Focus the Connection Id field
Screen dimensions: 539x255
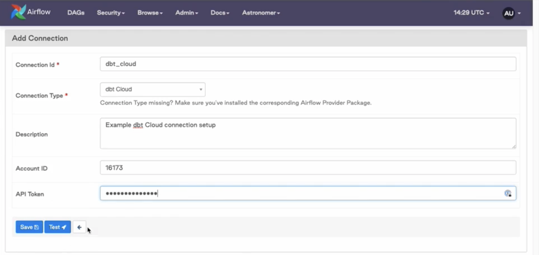(x=307, y=64)
